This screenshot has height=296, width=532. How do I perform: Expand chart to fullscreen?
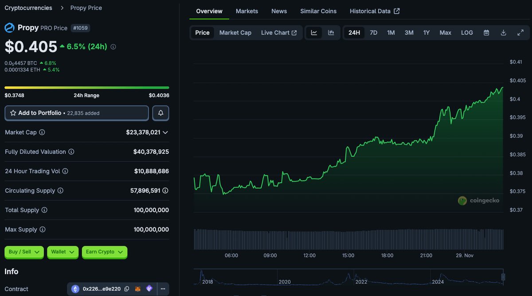(520, 32)
